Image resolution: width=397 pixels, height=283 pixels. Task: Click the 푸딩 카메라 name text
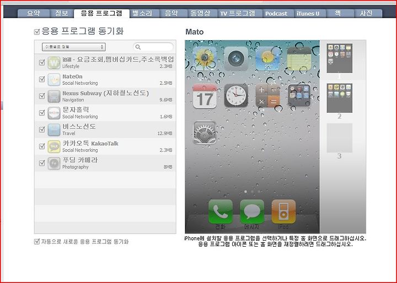pyautogui.click(x=80, y=160)
